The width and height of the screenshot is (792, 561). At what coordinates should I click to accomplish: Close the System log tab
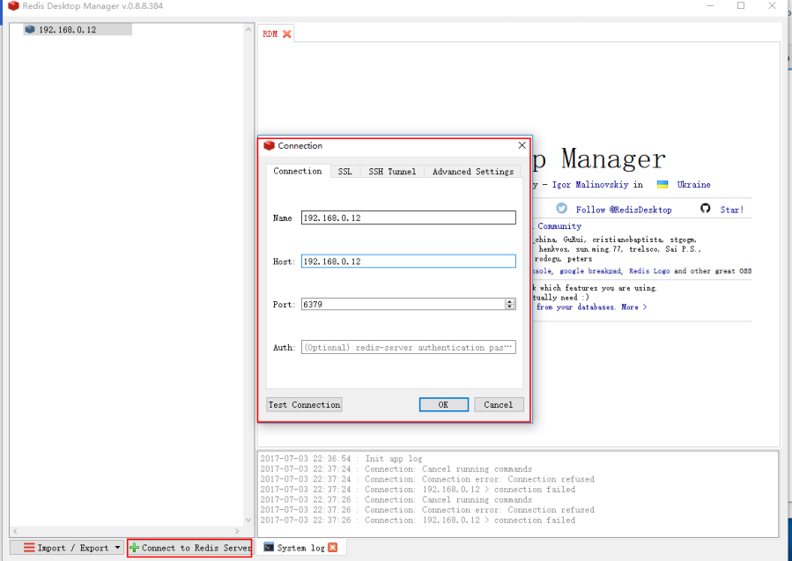coord(332,548)
